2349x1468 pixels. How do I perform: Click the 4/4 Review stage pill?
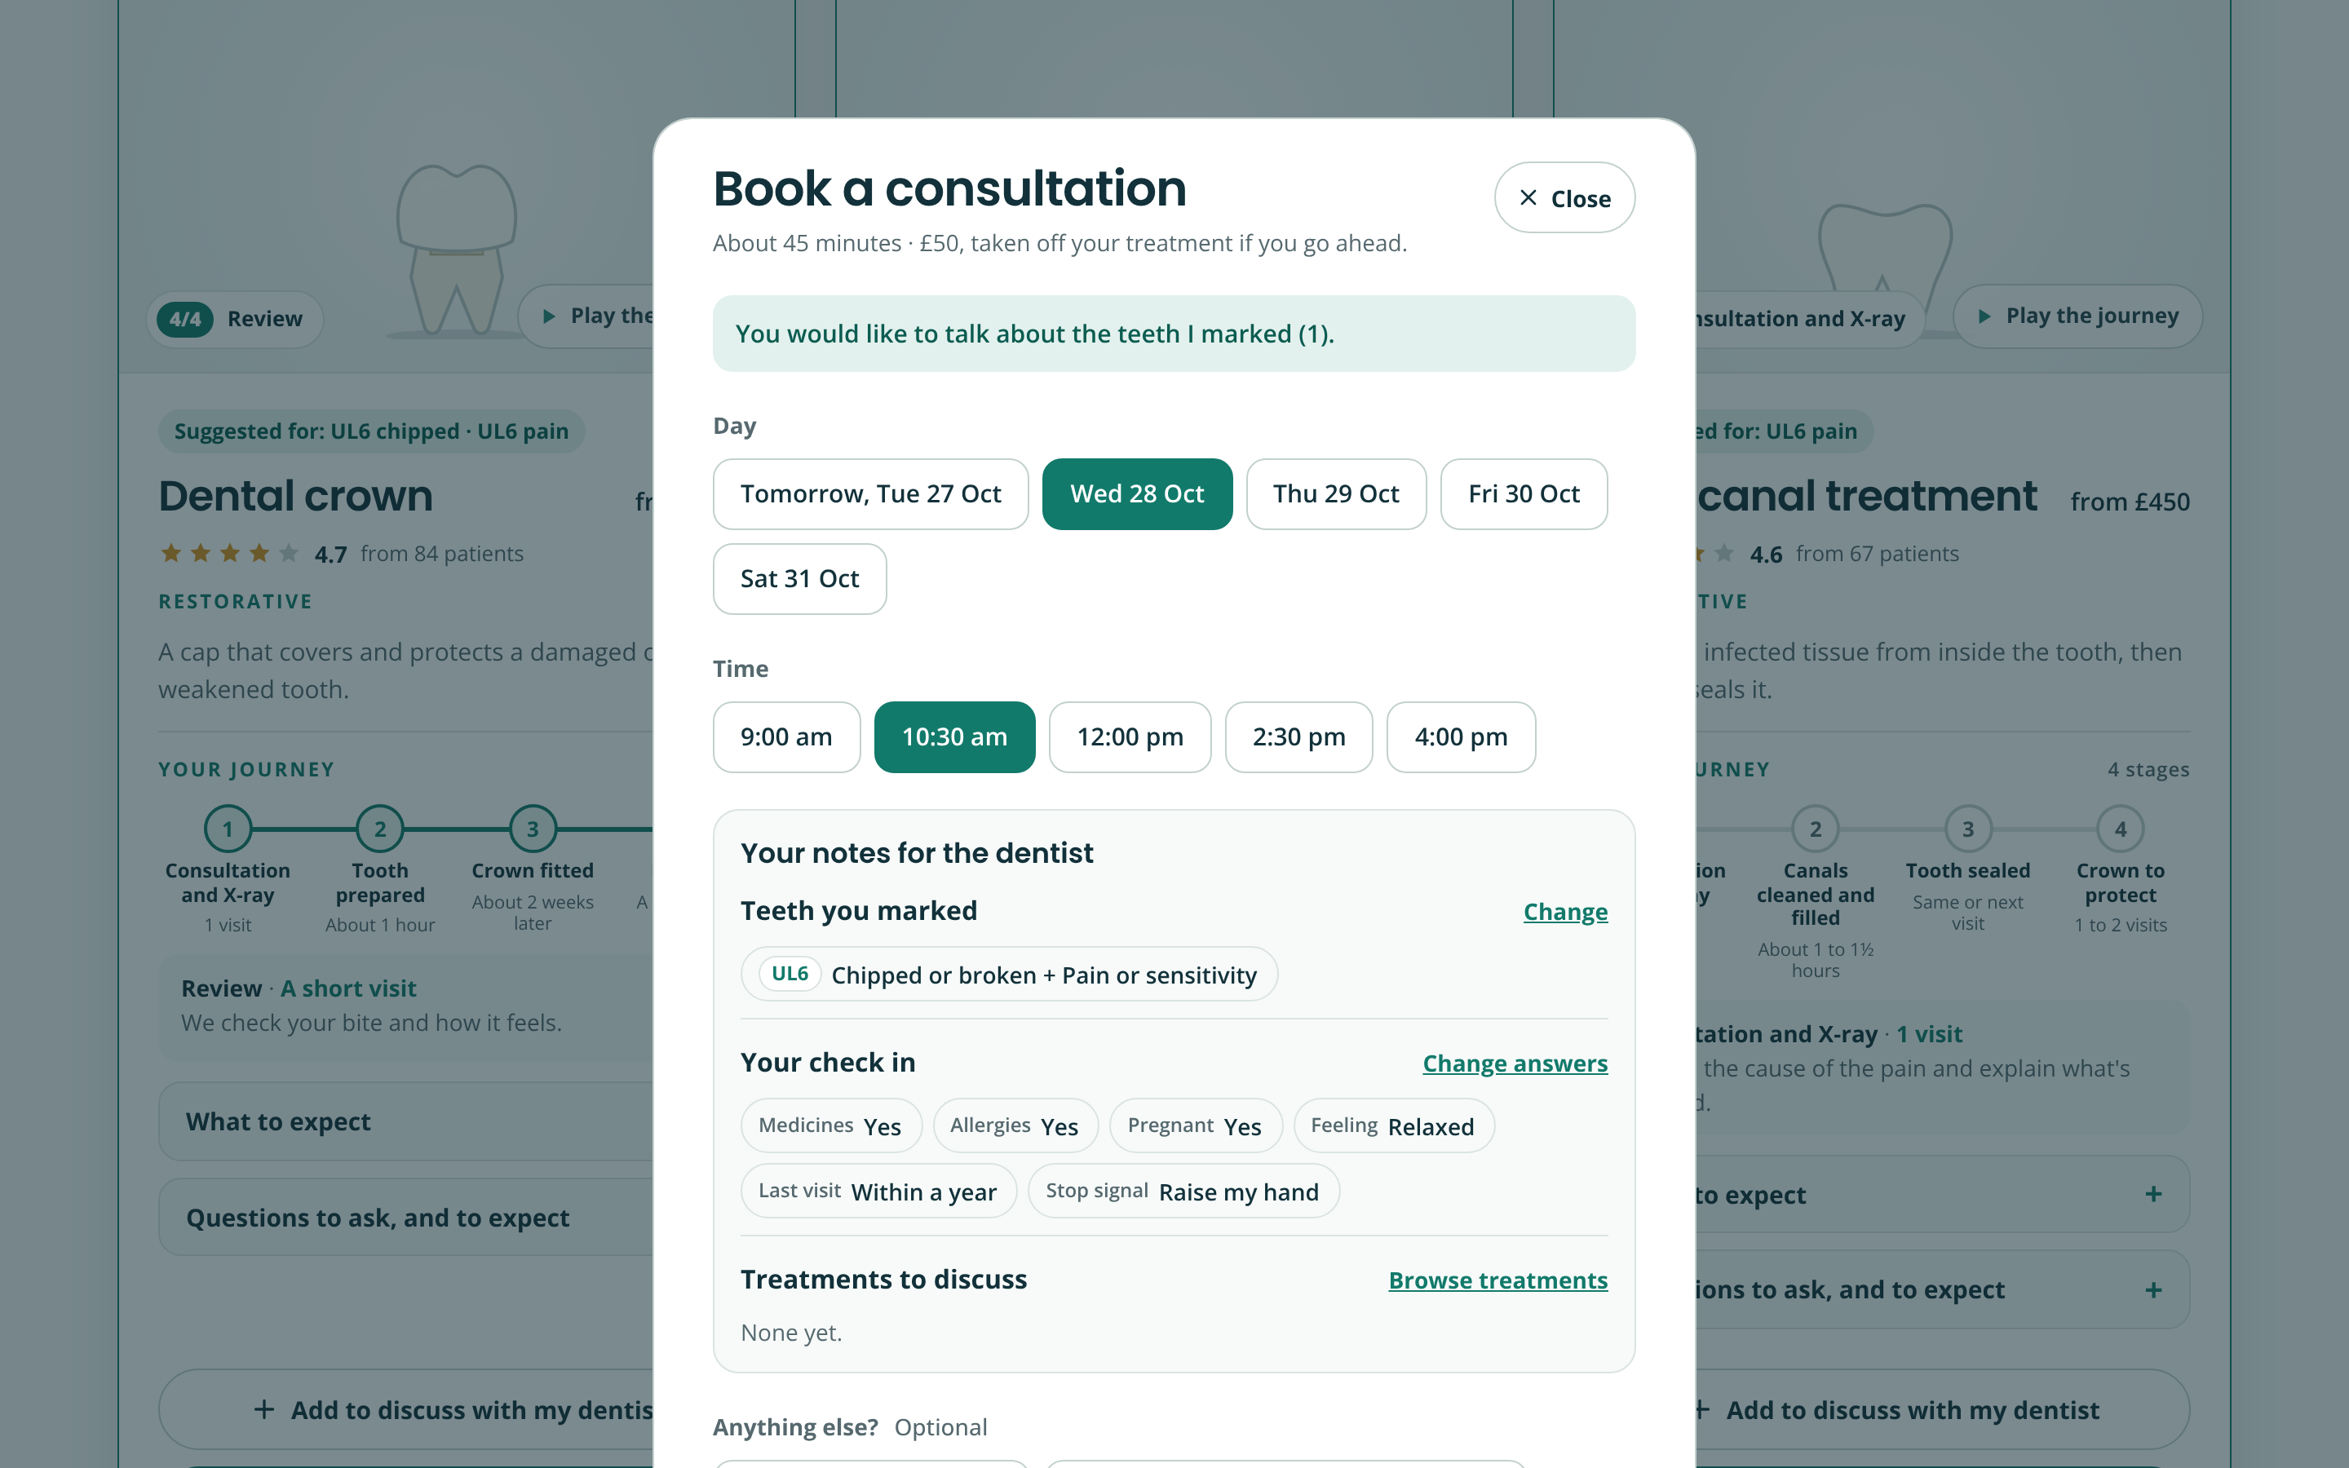(235, 318)
